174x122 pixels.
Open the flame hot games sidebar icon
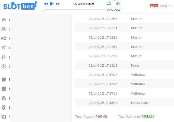(4, 20)
